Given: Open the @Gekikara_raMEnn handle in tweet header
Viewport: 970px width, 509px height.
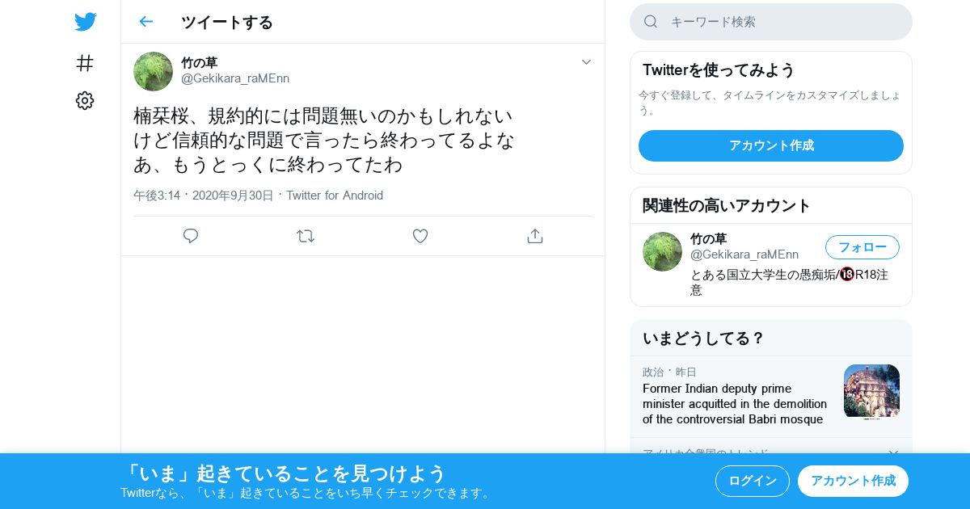Looking at the screenshot, I should (235, 78).
